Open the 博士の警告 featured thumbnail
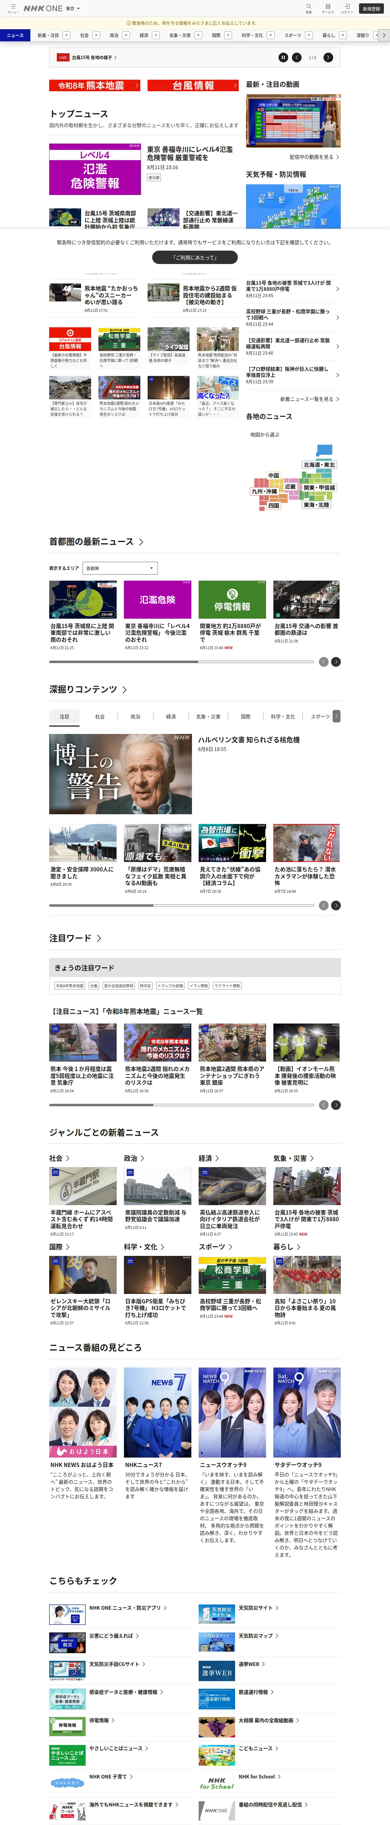 click(120, 773)
